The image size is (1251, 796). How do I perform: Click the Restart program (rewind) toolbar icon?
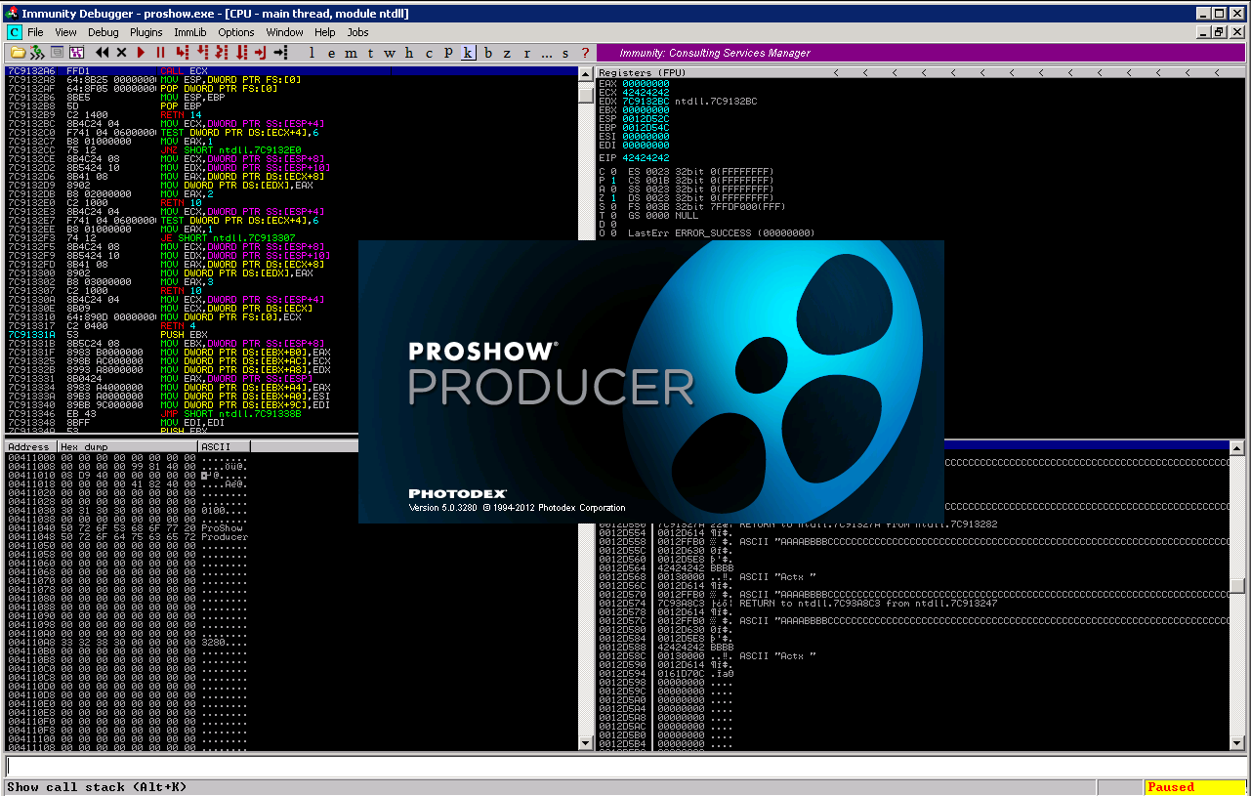pos(102,53)
